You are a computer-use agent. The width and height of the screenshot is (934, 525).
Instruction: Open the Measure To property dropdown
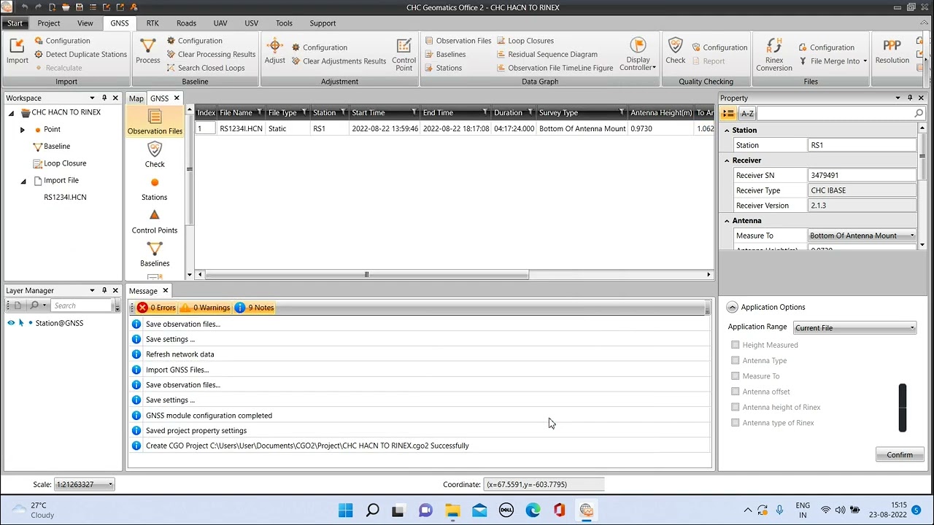pyautogui.click(x=862, y=236)
